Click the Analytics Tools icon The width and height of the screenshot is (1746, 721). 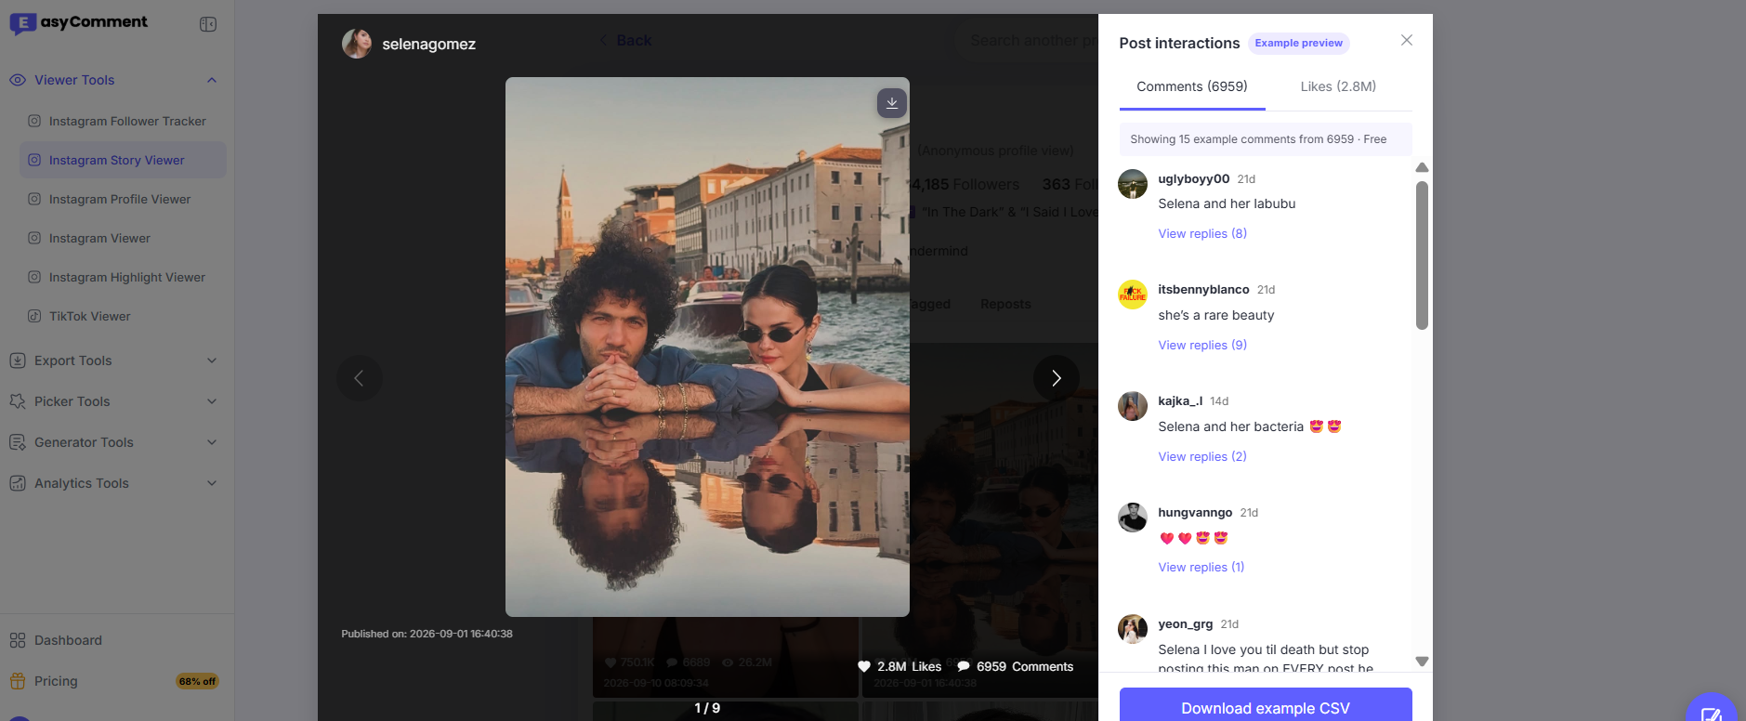click(x=17, y=483)
